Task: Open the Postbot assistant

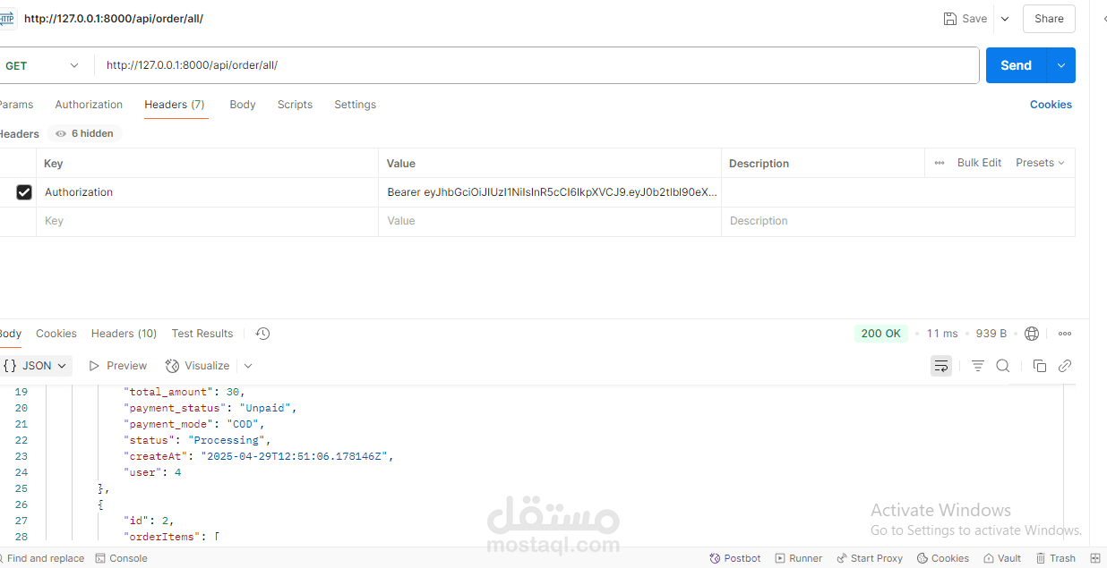Action: [735, 558]
